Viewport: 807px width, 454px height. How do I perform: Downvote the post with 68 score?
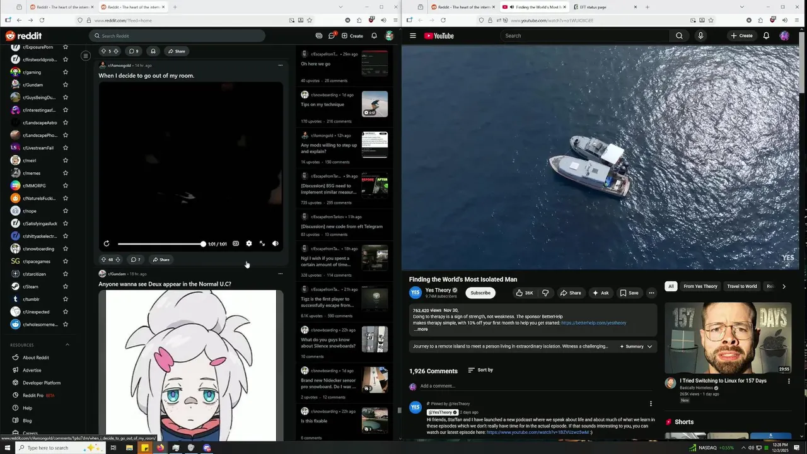pos(117,259)
